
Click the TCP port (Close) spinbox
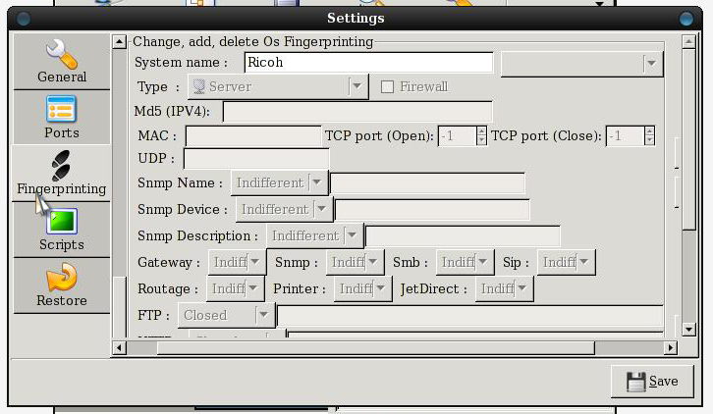tap(631, 136)
